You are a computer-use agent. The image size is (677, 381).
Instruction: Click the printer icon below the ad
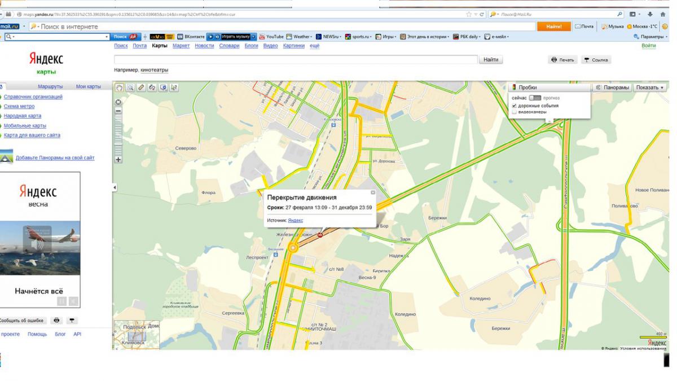(x=56, y=320)
